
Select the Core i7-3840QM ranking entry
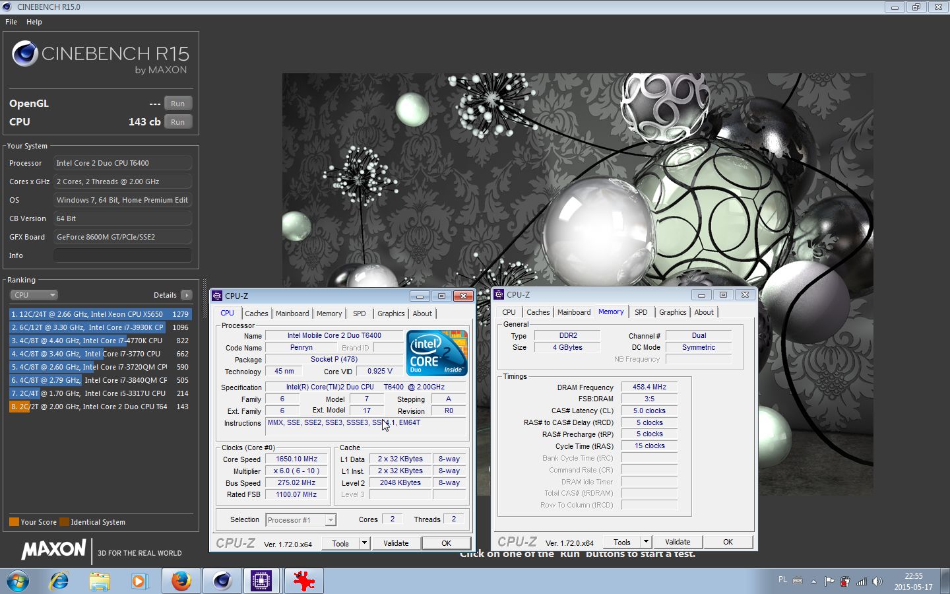coord(100,380)
